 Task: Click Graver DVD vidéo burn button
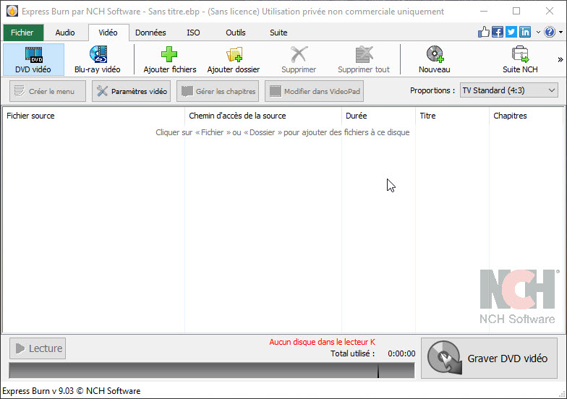tap(489, 359)
